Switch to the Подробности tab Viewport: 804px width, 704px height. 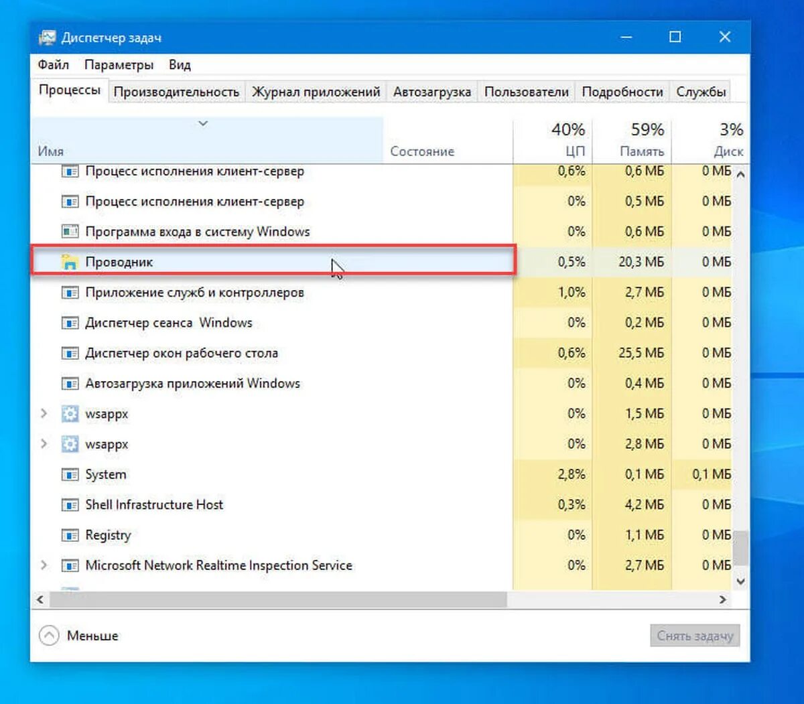coord(622,92)
